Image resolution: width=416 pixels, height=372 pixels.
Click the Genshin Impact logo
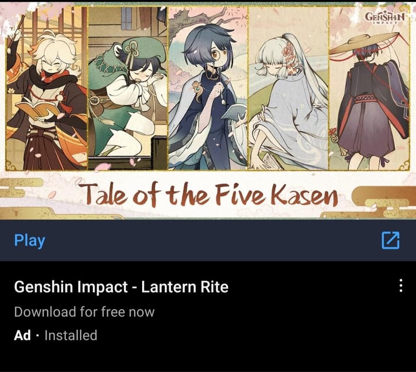385,17
